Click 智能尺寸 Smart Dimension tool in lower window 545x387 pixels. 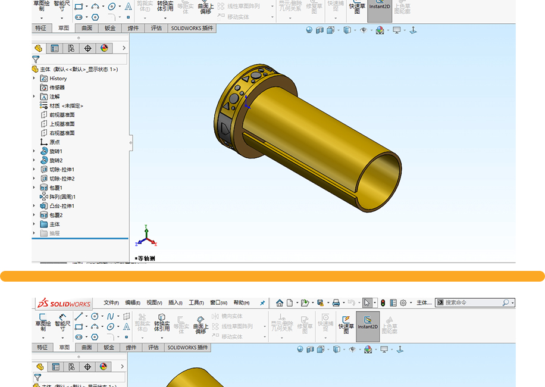tap(62, 322)
